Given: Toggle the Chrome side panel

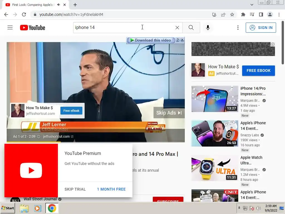Looking at the screenshot, I should [261, 14].
